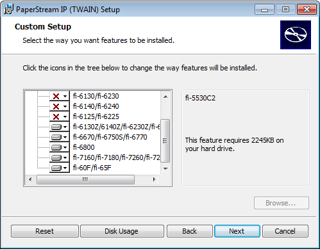Image resolution: width=320 pixels, height=249 pixels.
Task: Click the scroll down arrow in feature tree
Action: [x=165, y=168]
